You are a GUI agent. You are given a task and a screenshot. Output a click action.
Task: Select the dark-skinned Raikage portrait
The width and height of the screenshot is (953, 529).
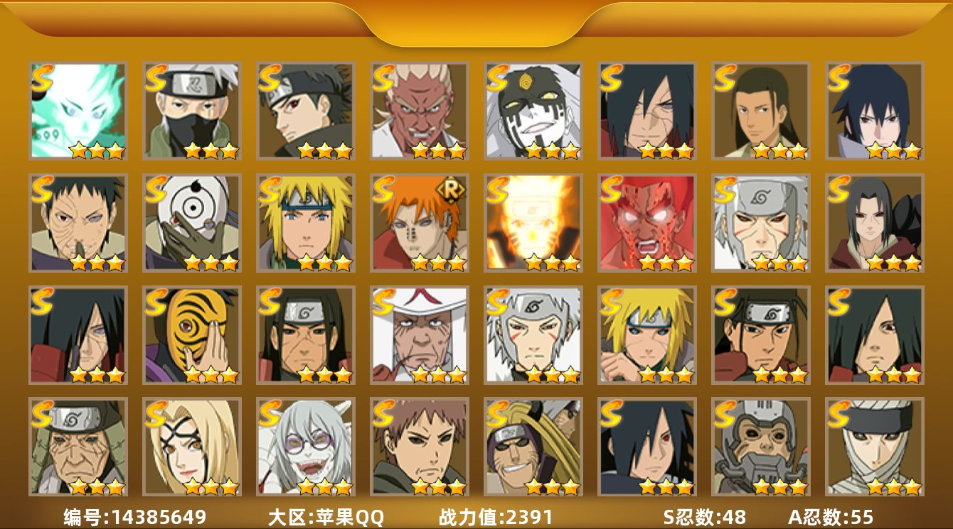420,110
